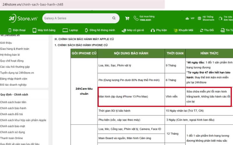
Task: Click the magnifier search icon
Action: point(114,18)
